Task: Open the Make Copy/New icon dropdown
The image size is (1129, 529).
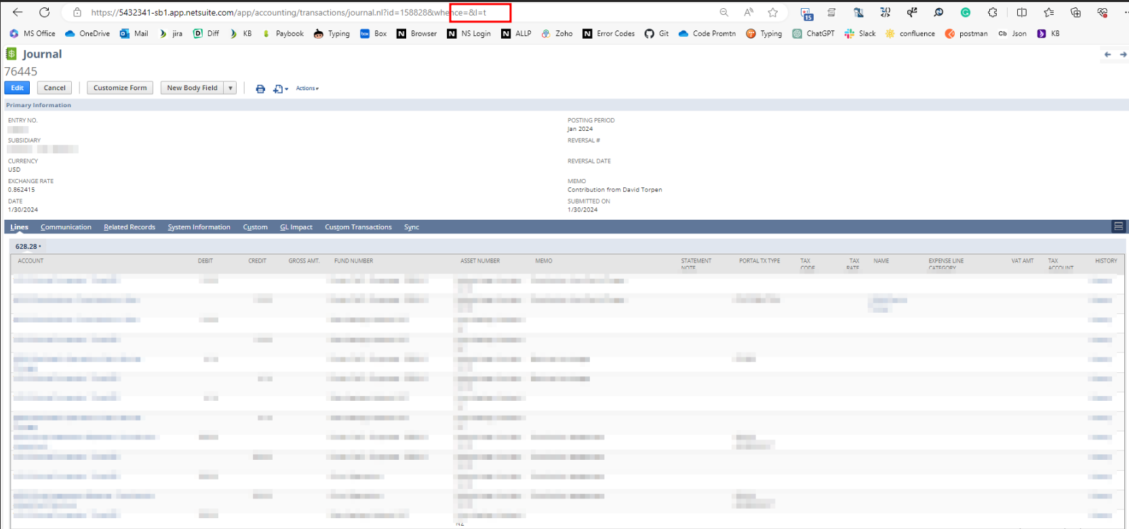Action: click(280, 89)
